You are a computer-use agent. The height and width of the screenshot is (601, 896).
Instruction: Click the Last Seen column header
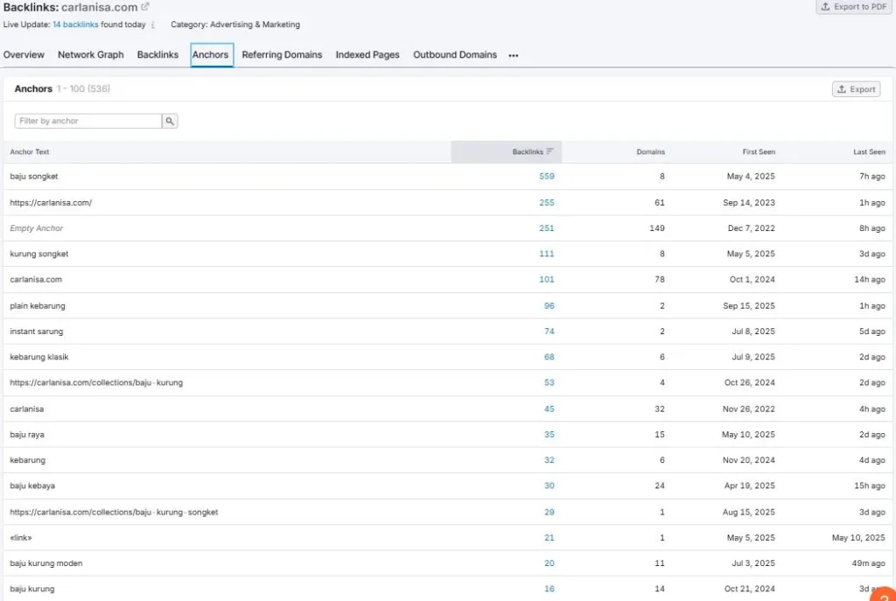point(869,151)
